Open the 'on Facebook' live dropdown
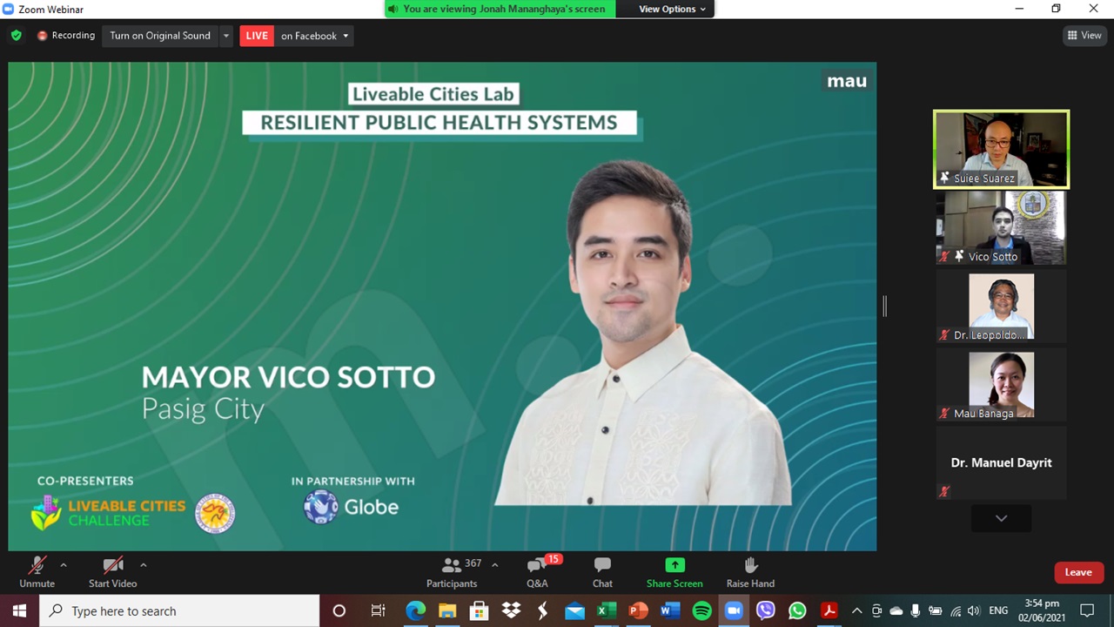 (314, 36)
